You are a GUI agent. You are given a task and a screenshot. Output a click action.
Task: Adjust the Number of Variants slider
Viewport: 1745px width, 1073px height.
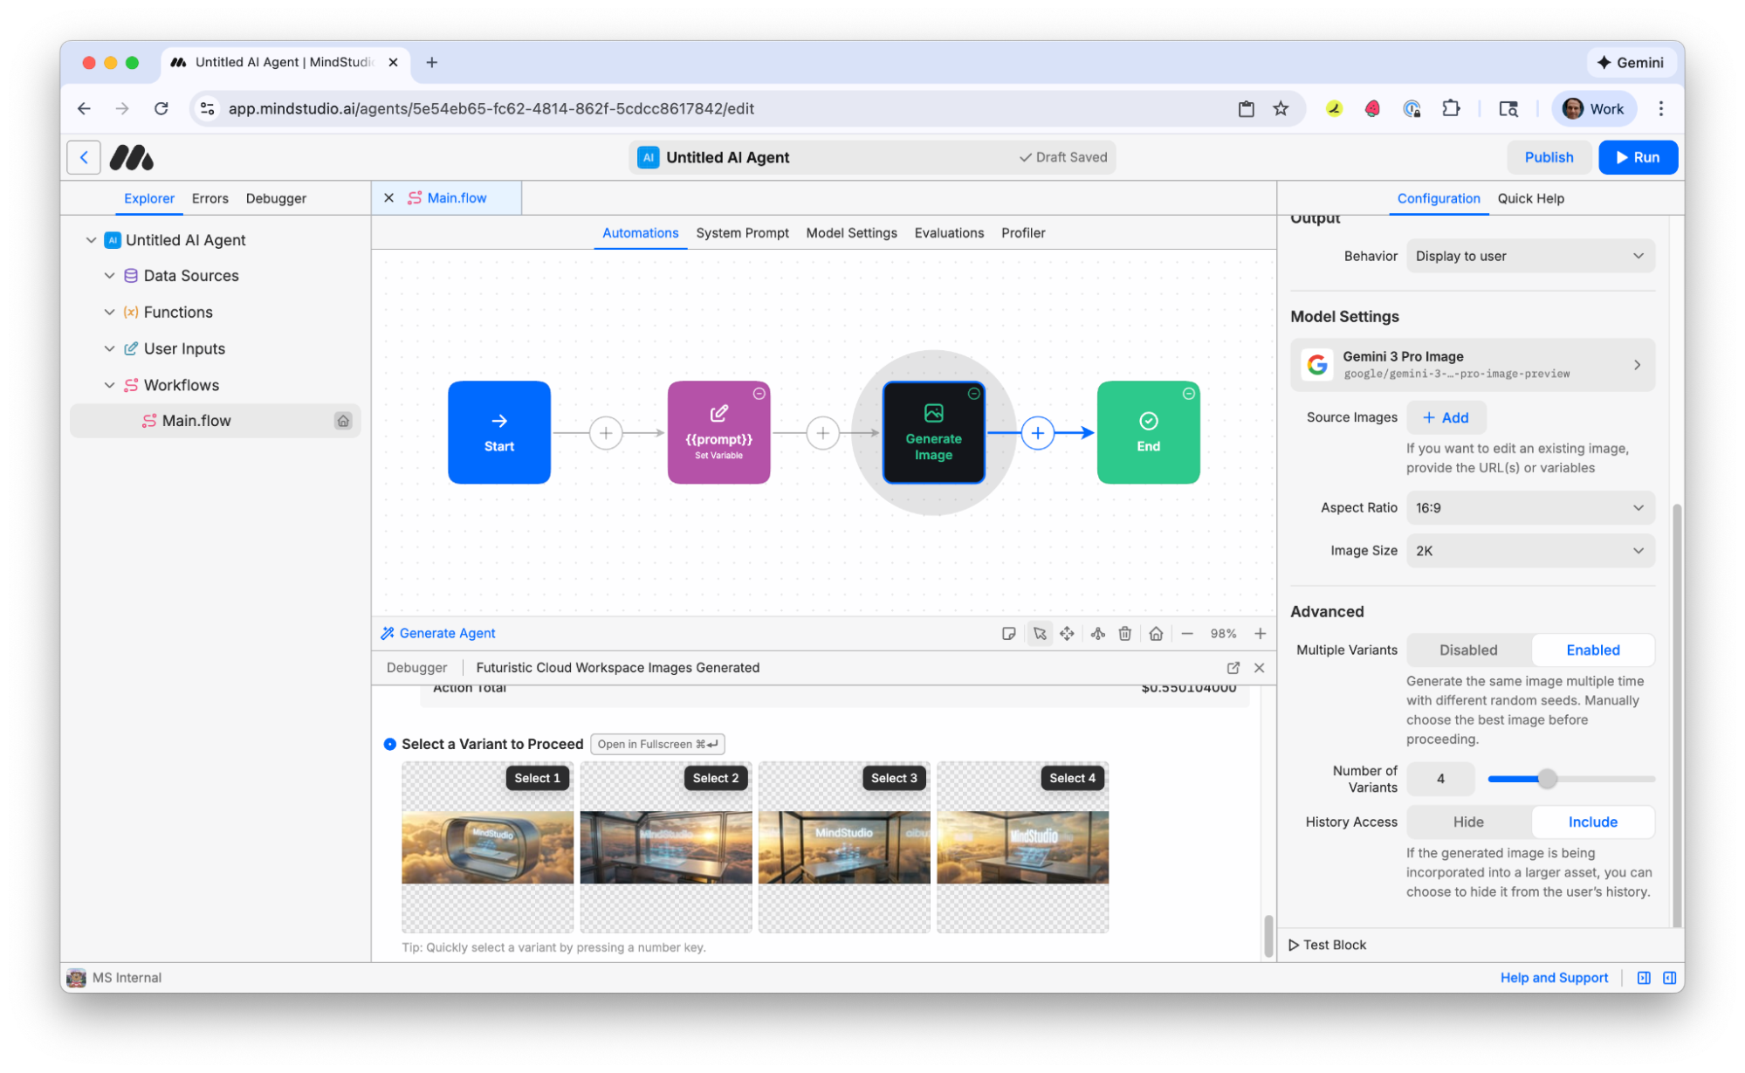pyautogui.click(x=1548, y=778)
